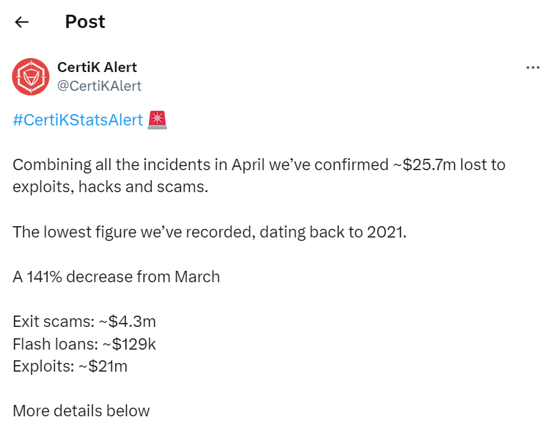Click the word March in the post
The image size is (555, 431).
[197, 276]
